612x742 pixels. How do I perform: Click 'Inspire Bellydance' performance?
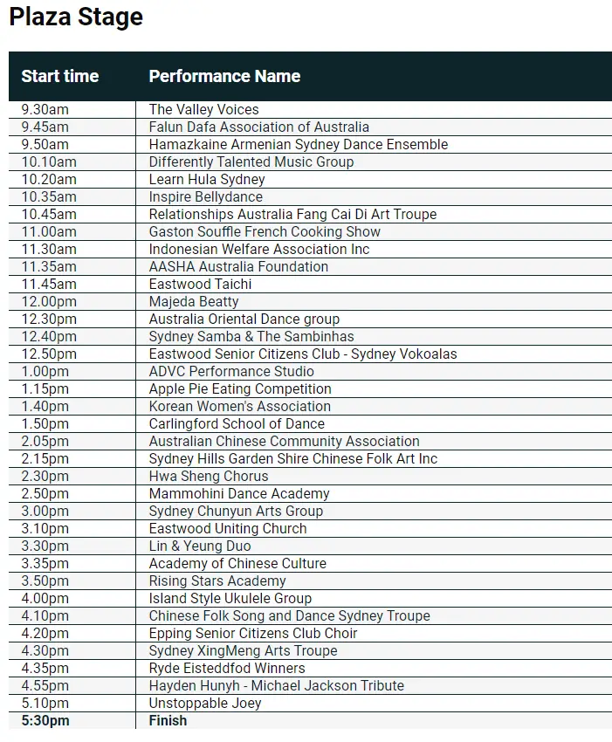(x=206, y=197)
